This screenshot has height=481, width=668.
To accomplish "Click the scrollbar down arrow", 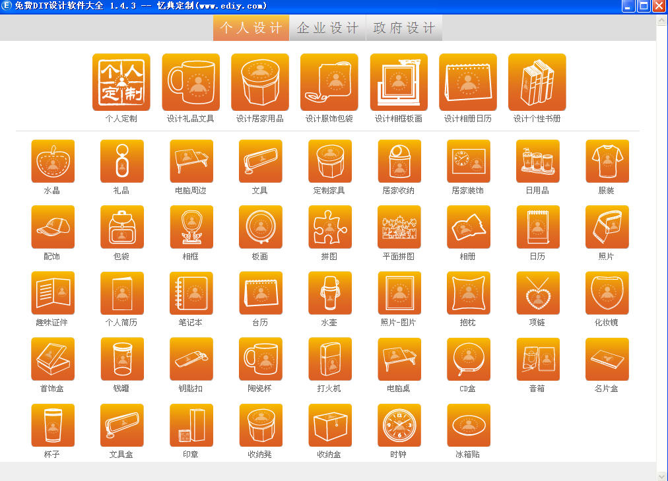I will 662,475.
